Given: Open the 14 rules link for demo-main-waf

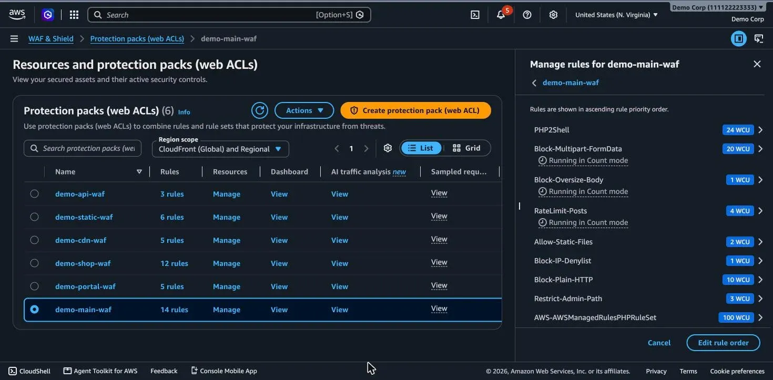Looking at the screenshot, I should [174, 310].
